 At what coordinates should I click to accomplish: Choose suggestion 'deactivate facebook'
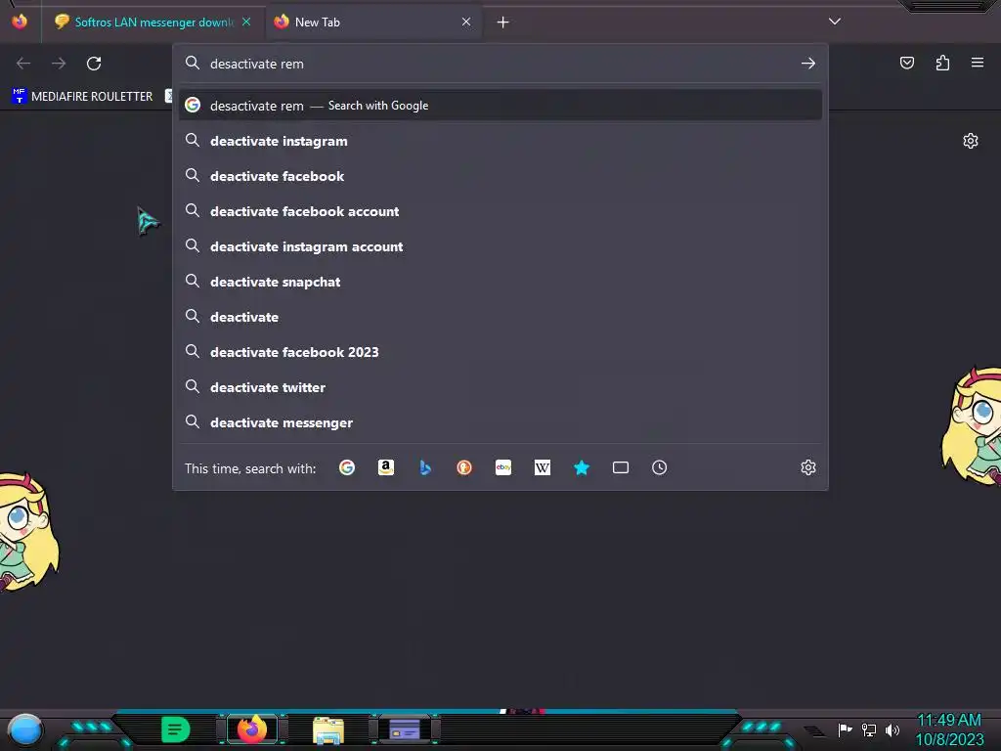tap(500, 176)
